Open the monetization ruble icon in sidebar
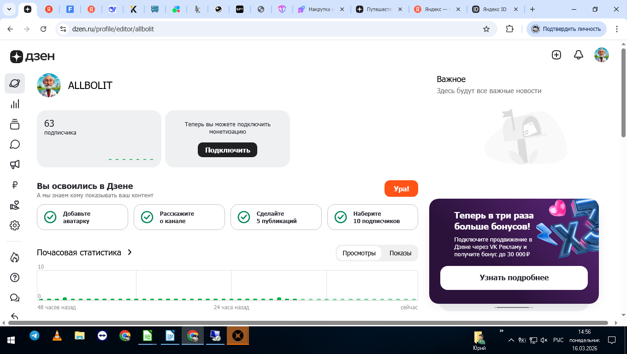The height and width of the screenshot is (354, 627). 15,185
